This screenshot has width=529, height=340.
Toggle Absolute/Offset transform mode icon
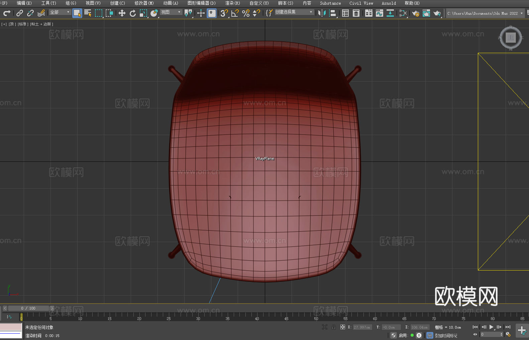tap(343, 327)
